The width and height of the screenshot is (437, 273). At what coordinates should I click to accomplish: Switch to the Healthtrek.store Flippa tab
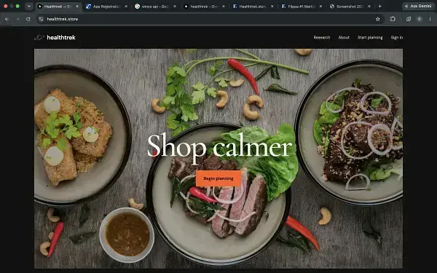point(253,6)
